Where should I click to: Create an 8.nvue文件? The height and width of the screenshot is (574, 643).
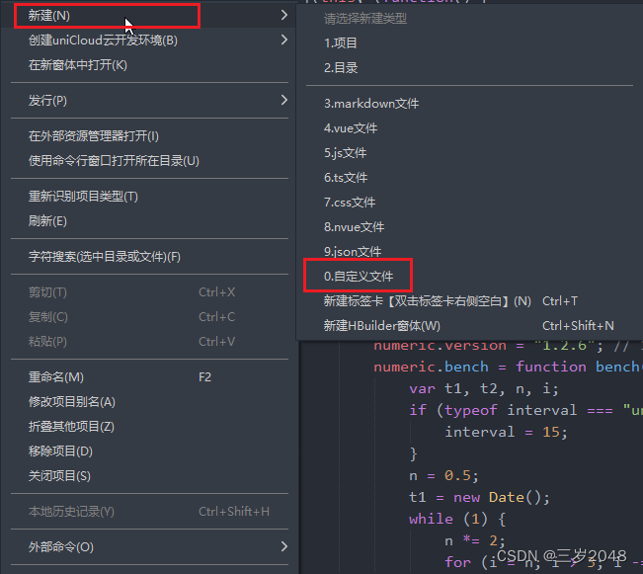[469, 226]
